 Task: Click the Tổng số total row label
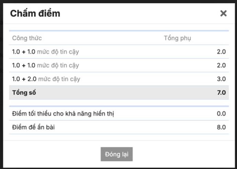[x=24, y=93]
